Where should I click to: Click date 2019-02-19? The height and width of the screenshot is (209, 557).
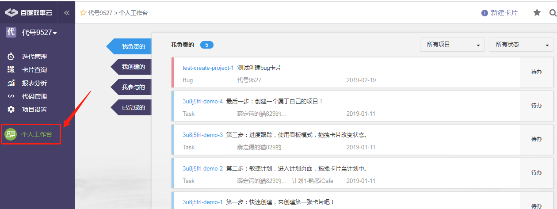[x=361, y=80]
